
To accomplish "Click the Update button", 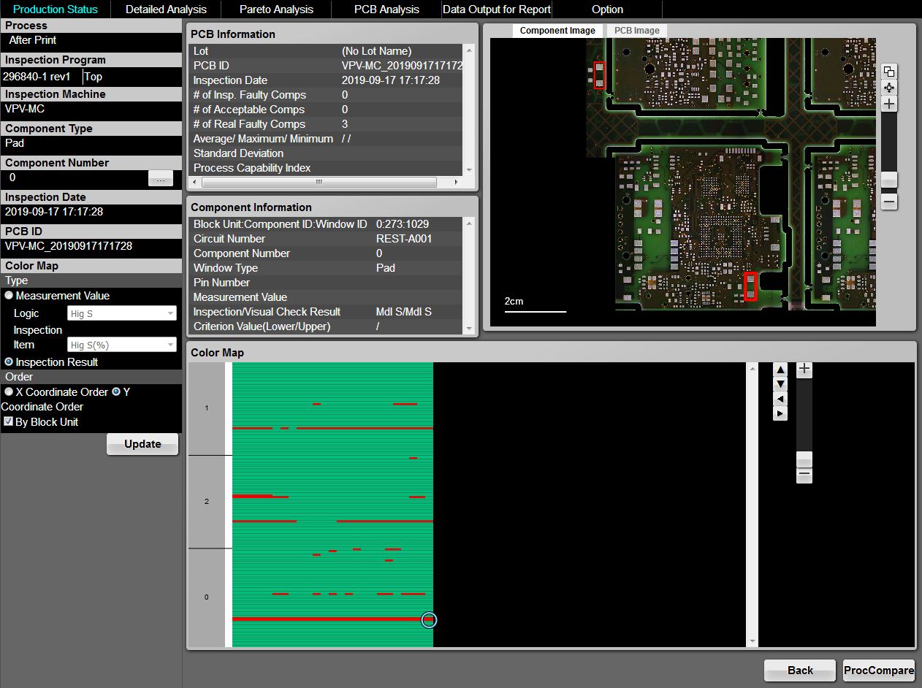I will (x=142, y=444).
